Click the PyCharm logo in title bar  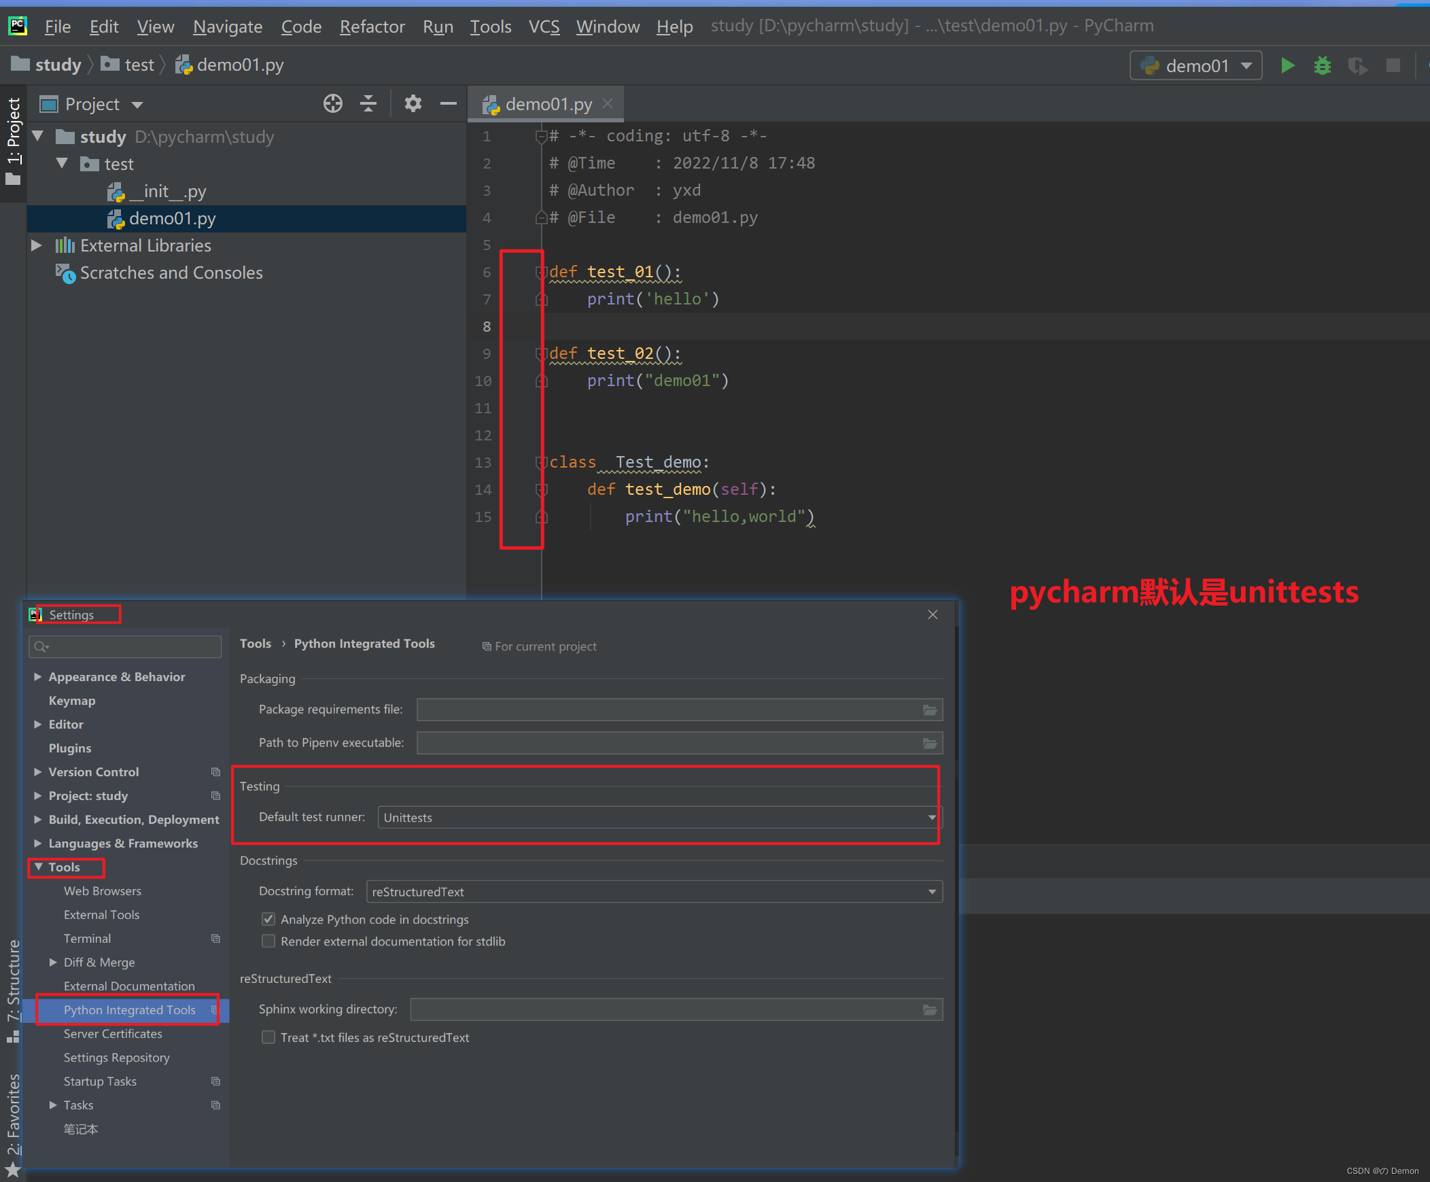coord(18,26)
